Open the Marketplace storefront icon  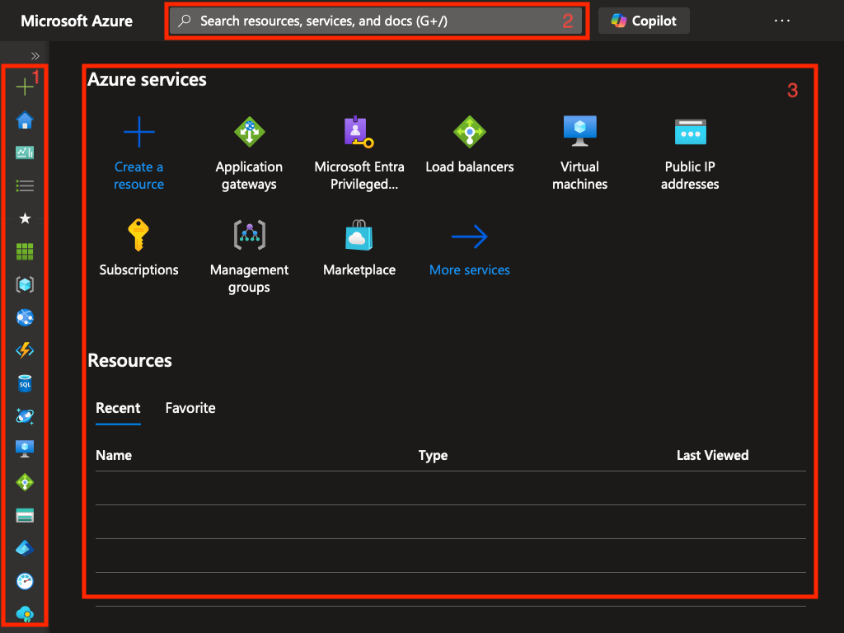[x=359, y=235]
